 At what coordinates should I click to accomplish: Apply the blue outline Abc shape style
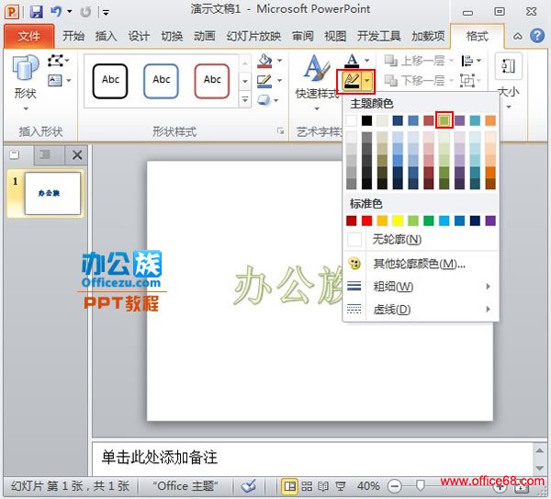tap(161, 81)
